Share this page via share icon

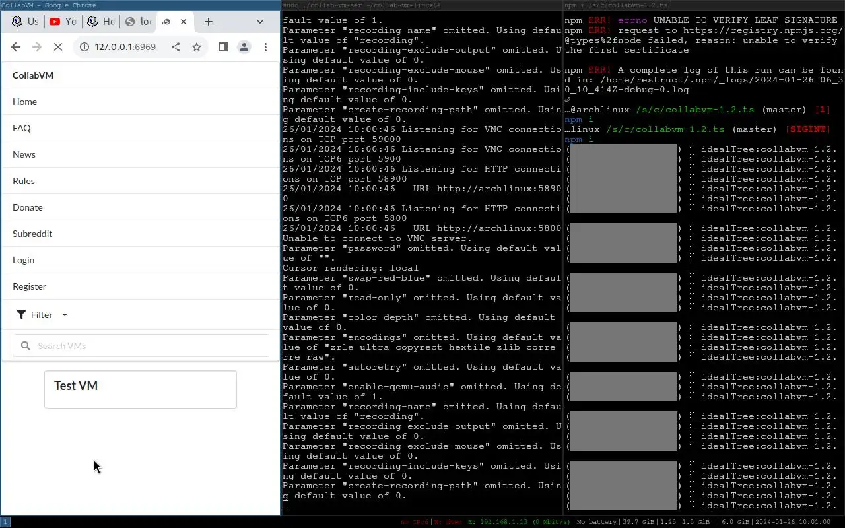pos(176,47)
